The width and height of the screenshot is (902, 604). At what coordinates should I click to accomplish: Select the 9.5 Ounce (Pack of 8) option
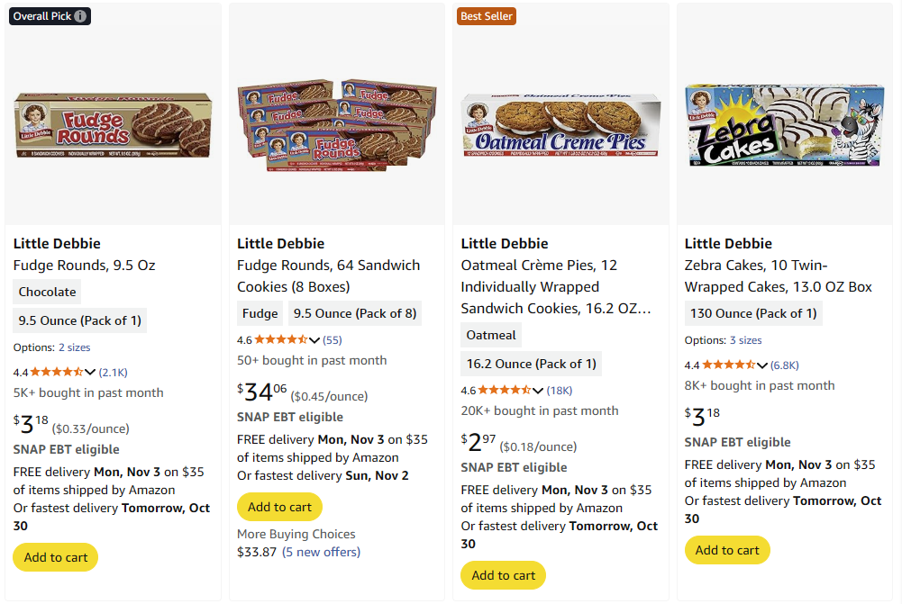pyautogui.click(x=354, y=313)
